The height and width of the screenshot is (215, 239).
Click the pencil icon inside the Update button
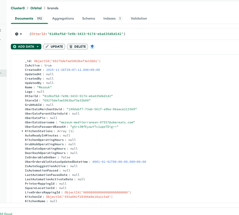tap(48, 47)
